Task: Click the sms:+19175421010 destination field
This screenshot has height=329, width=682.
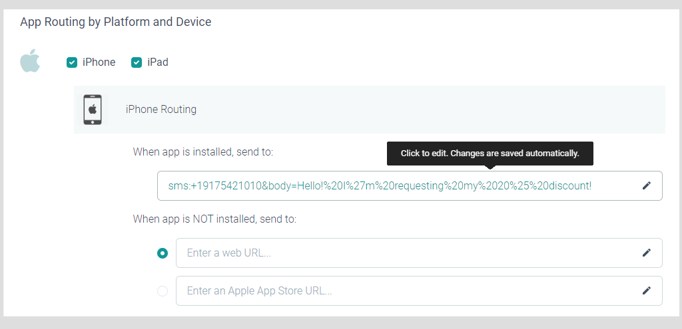Action: pos(410,185)
